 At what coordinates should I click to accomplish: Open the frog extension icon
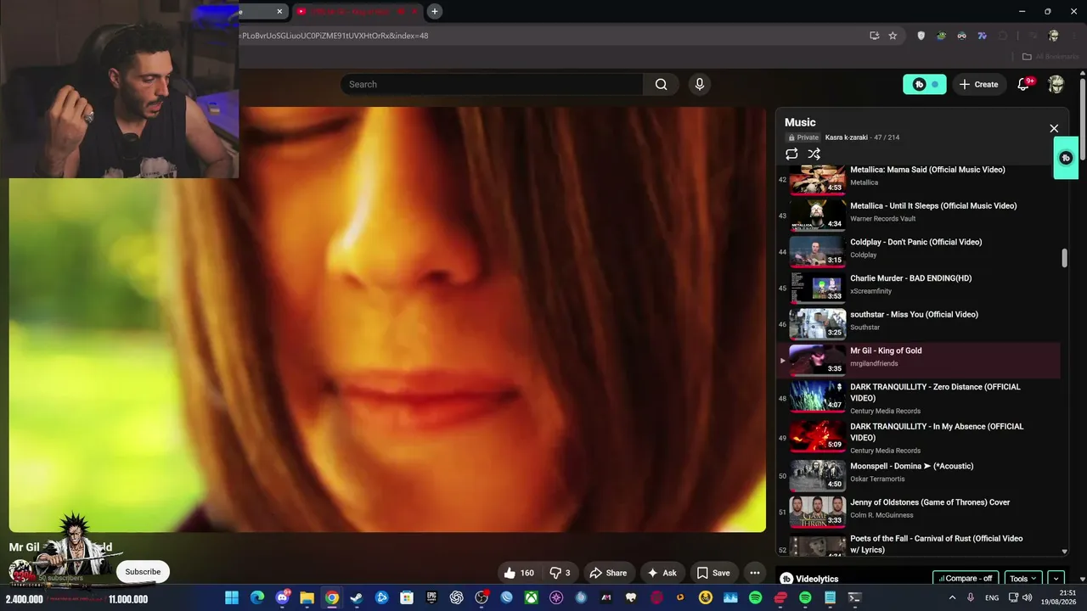click(x=941, y=36)
